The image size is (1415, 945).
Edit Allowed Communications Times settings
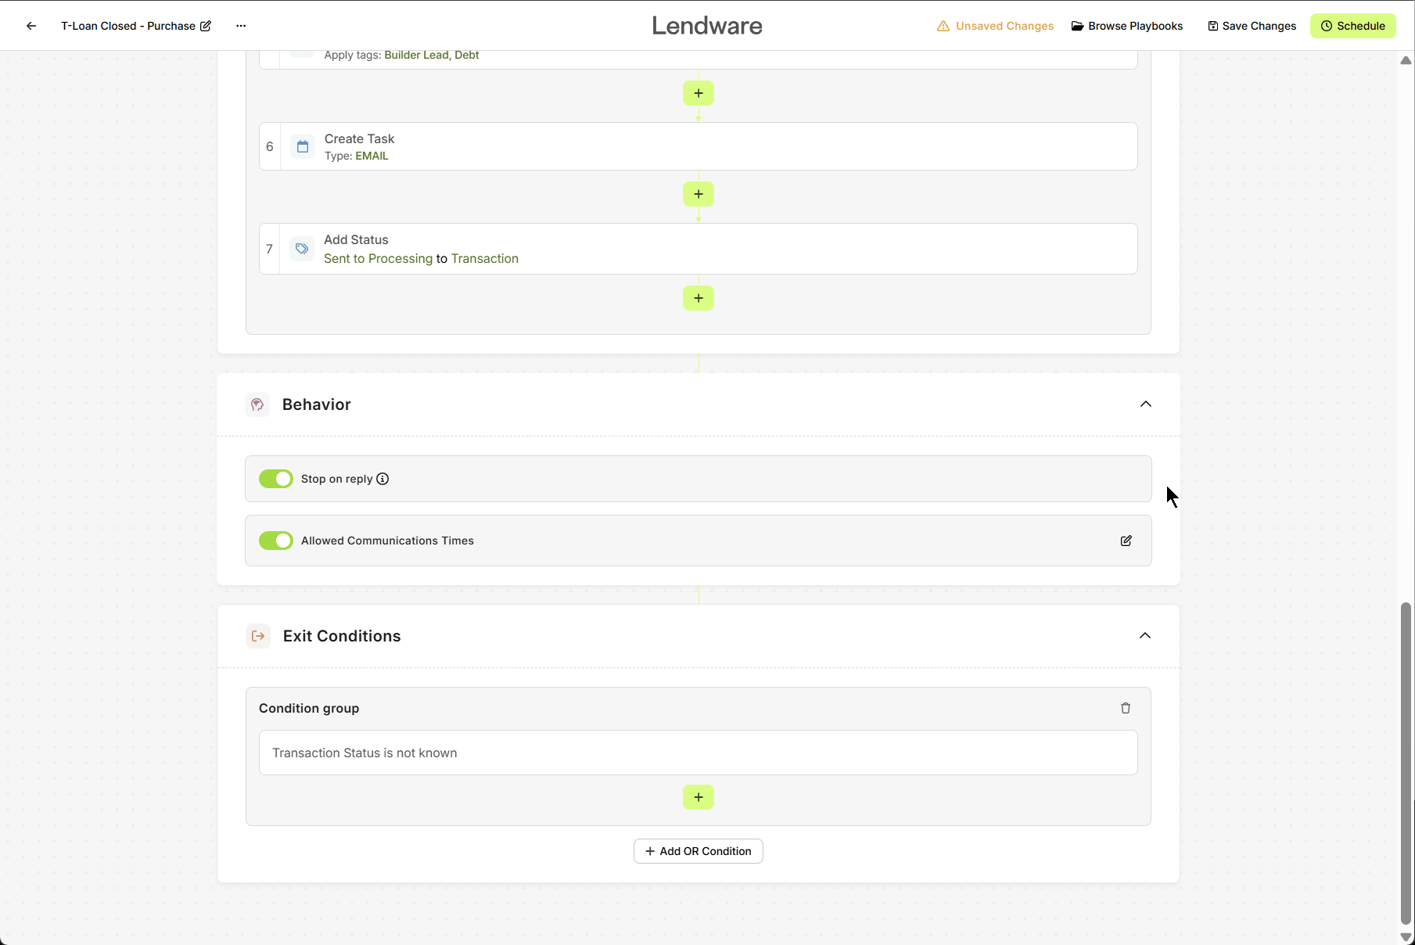1126,541
